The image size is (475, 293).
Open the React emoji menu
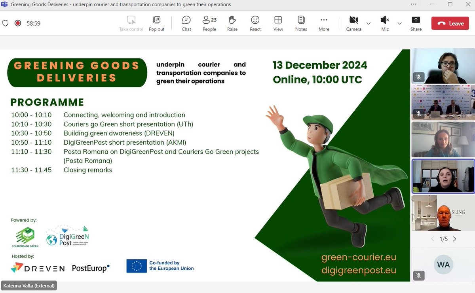[x=255, y=23]
